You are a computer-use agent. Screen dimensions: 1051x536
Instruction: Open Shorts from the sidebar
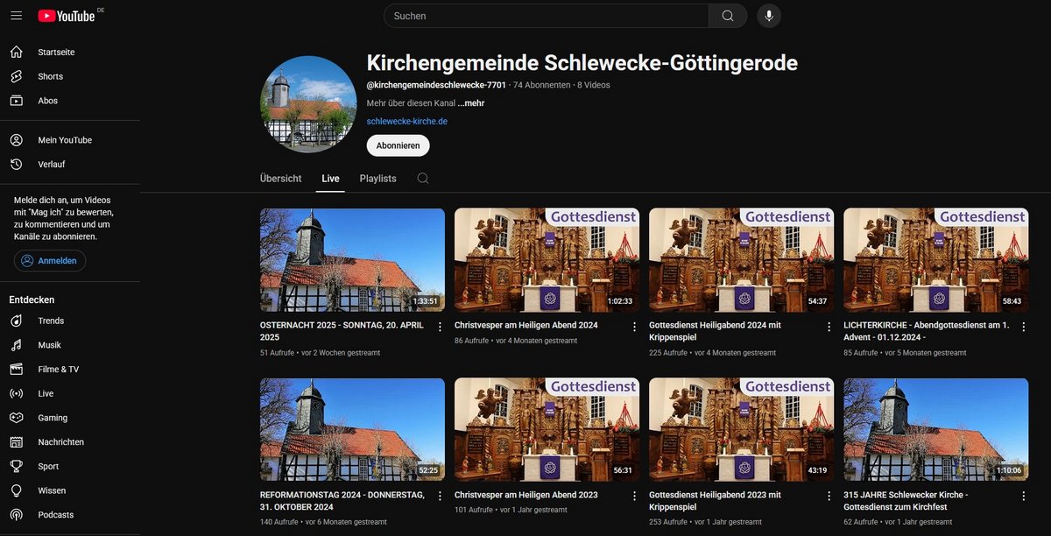pyautogui.click(x=50, y=76)
